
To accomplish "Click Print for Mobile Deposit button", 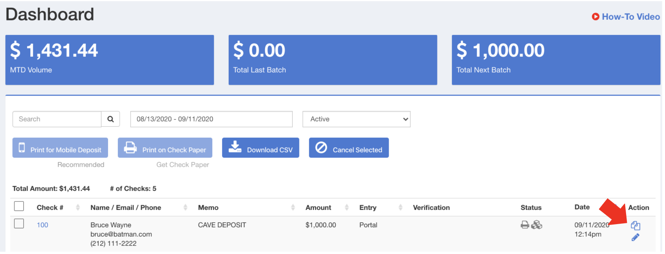I will [x=60, y=148].
